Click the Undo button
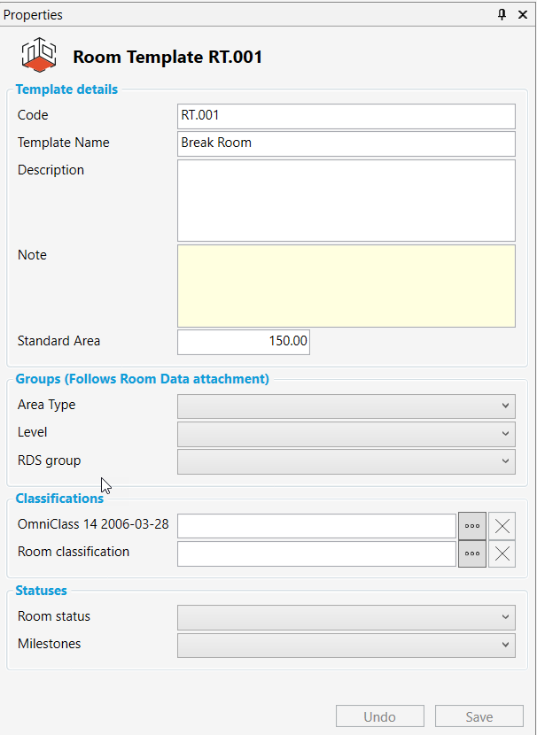The width and height of the screenshot is (537, 735). click(x=380, y=716)
